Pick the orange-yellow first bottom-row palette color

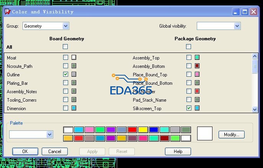point(68,138)
